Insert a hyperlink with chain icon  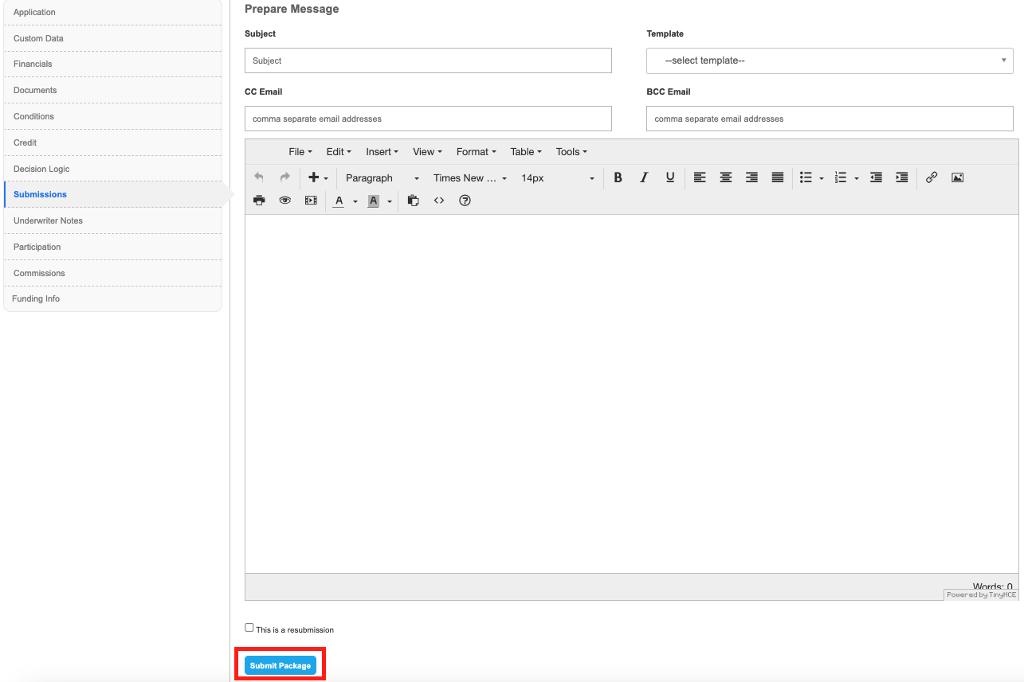[932, 177]
